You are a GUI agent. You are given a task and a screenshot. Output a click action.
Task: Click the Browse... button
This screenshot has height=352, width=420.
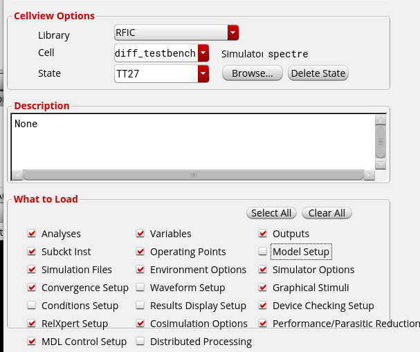253,73
